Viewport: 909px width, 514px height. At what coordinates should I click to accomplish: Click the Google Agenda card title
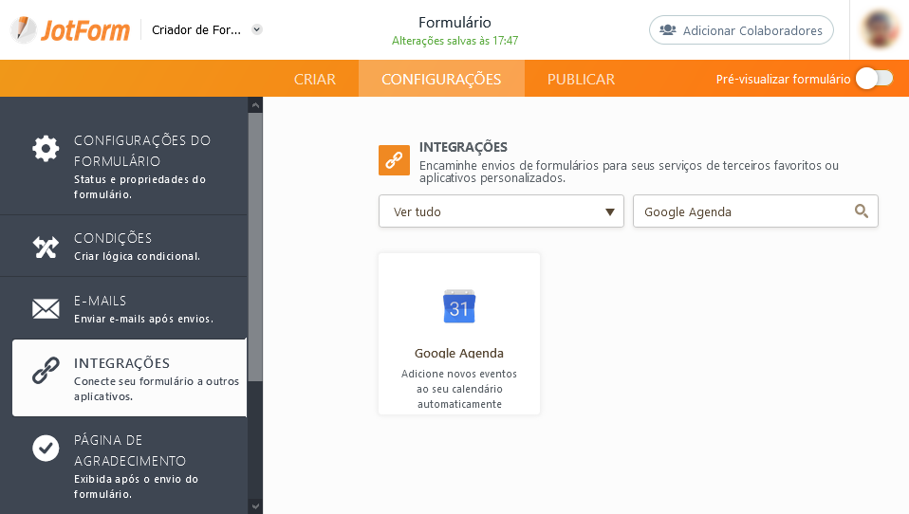(459, 353)
